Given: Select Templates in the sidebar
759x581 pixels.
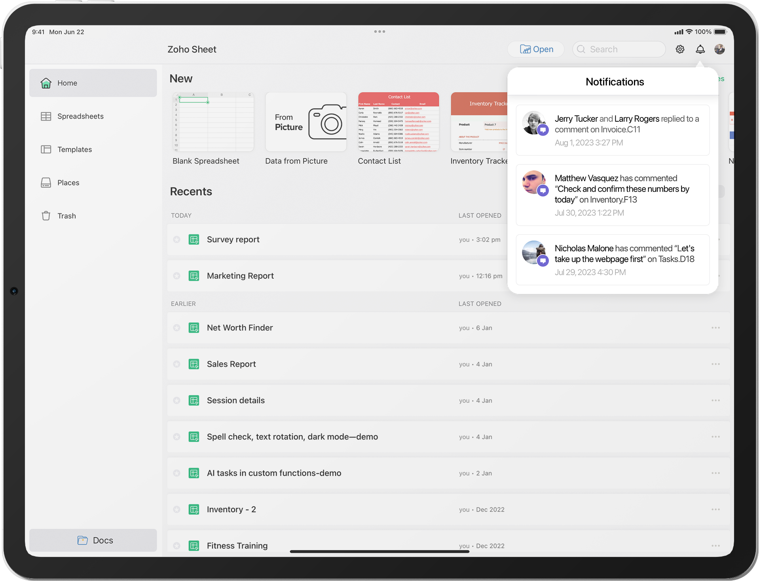Looking at the screenshot, I should [93, 149].
